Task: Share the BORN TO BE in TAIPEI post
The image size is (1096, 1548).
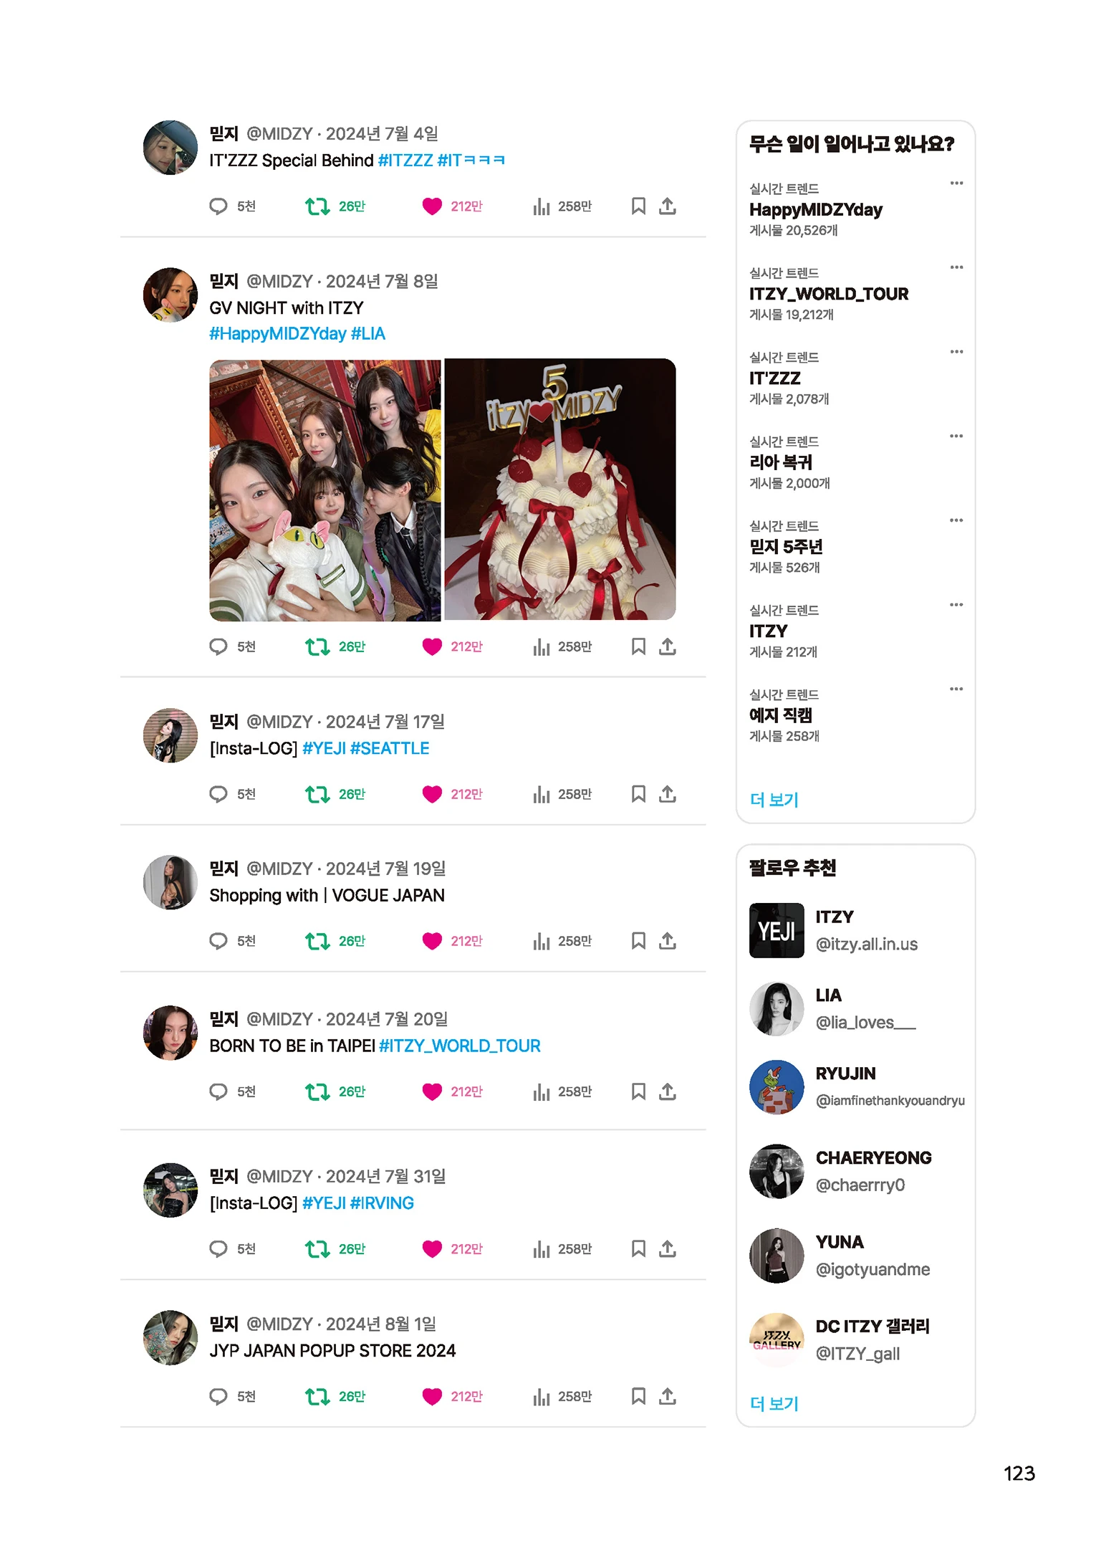Action: click(x=668, y=1091)
